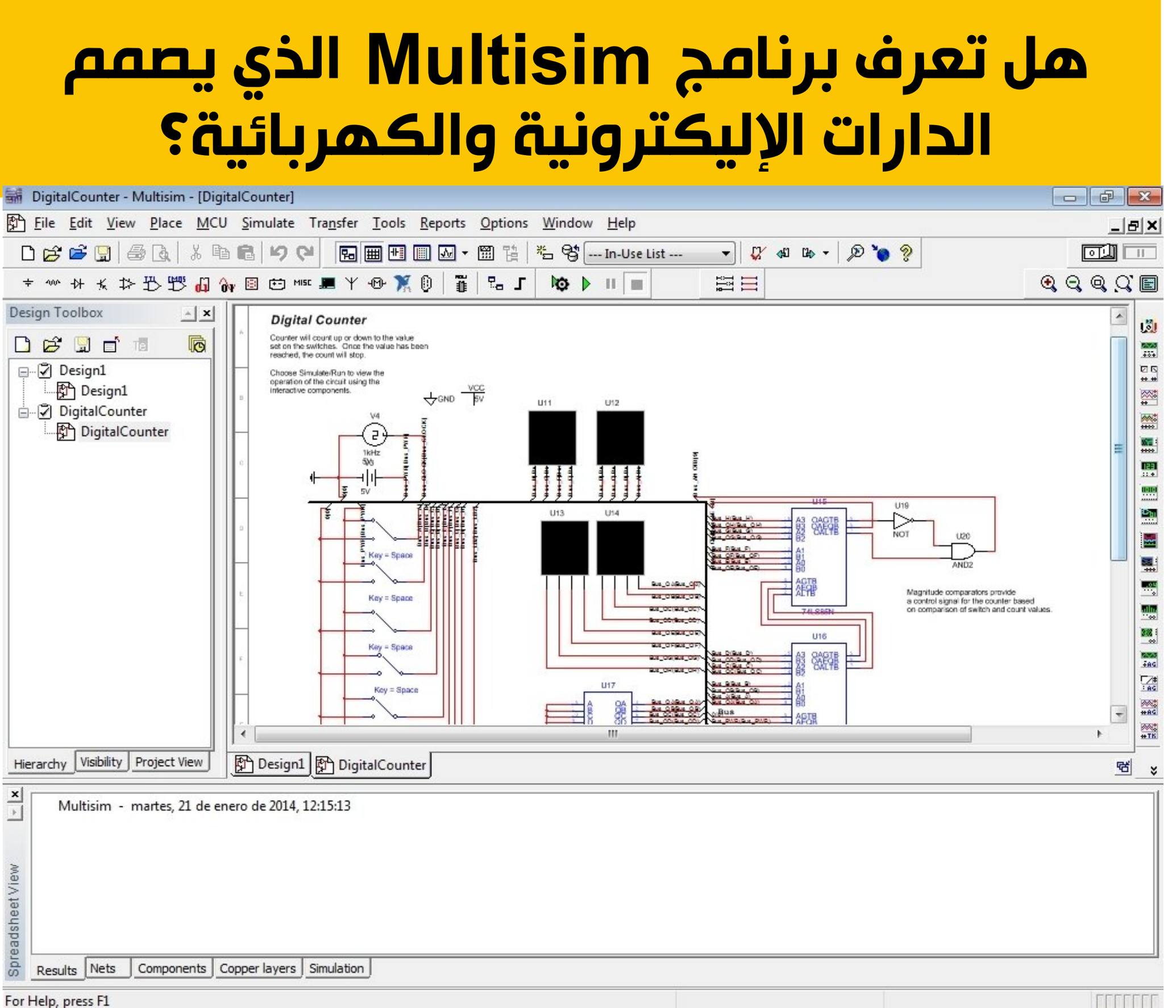Open the Simulate menu

268,223
